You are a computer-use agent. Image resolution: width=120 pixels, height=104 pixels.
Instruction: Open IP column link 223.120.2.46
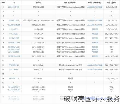coord(14,65)
